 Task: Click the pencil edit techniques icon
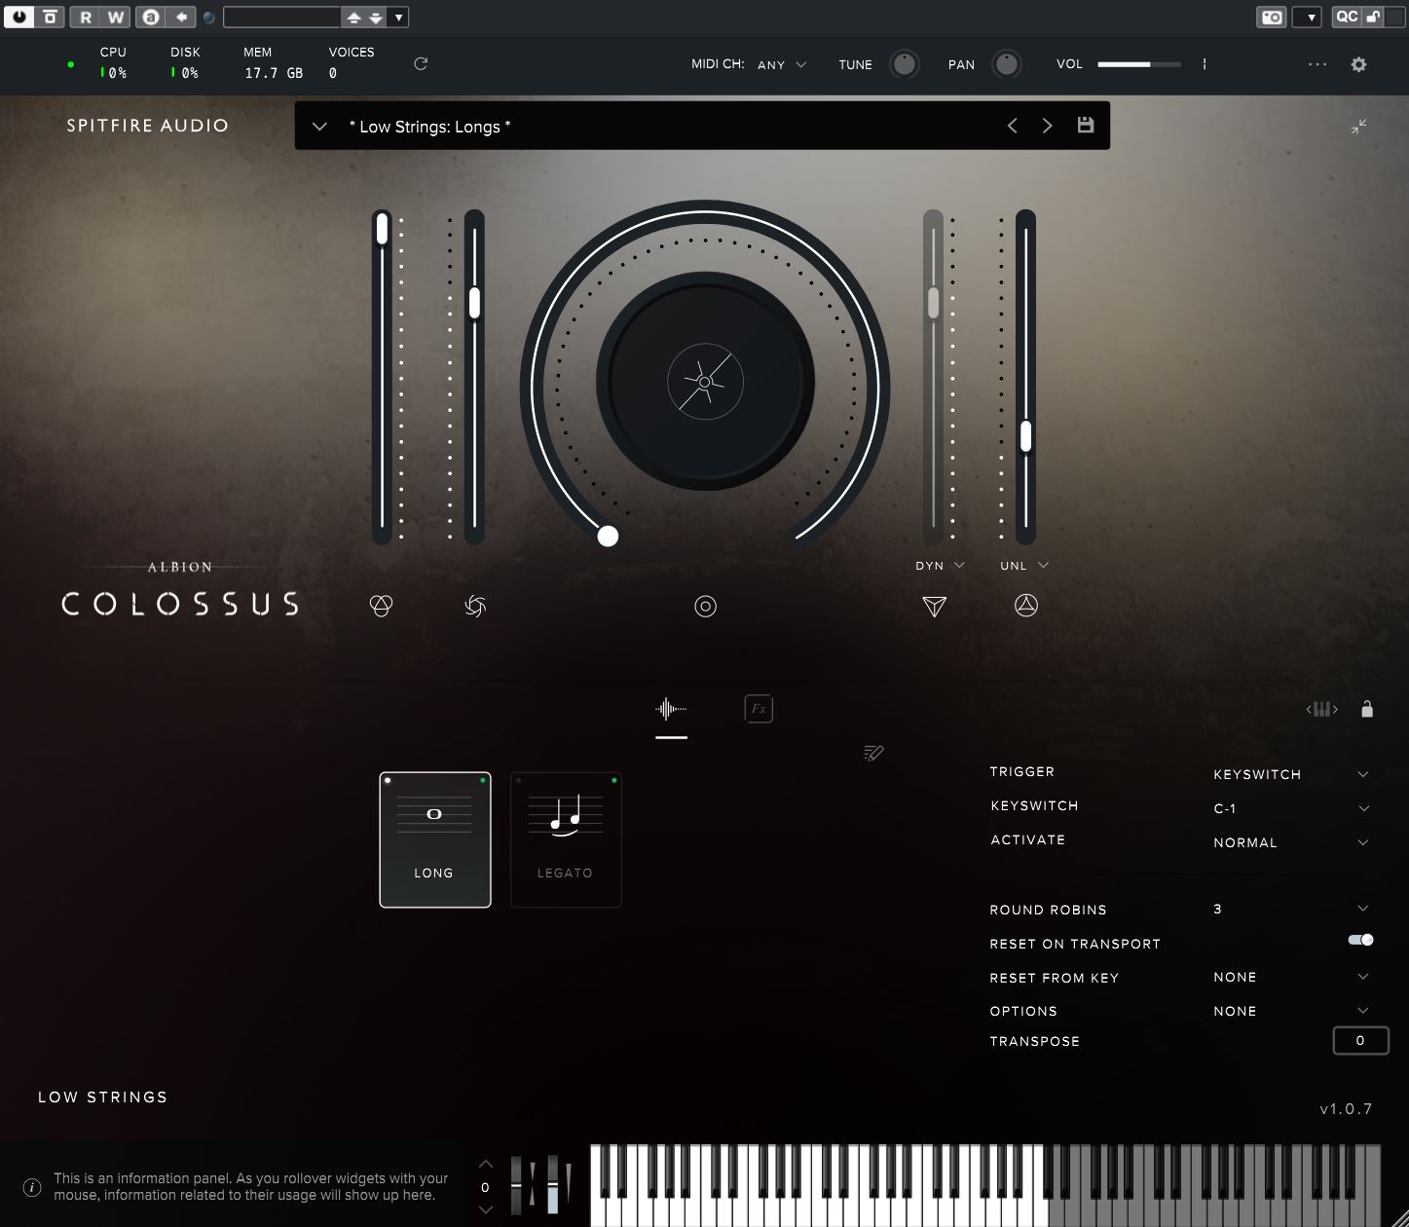[873, 753]
